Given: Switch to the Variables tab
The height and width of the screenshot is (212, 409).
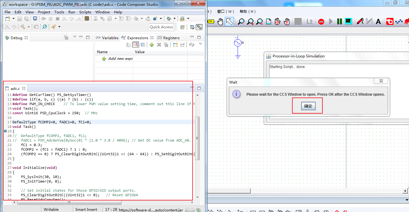Looking at the screenshot, I should [x=107, y=38].
